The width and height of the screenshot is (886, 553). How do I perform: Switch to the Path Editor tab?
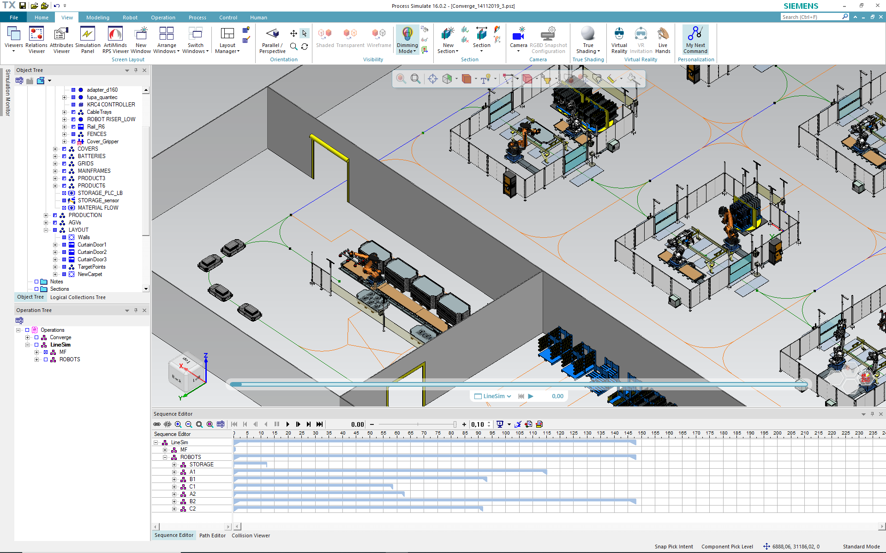pyautogui.click(x=212, y=535)
